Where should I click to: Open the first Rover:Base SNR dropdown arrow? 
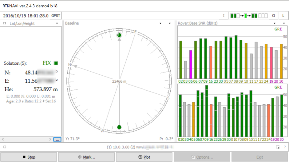[275, 23]
